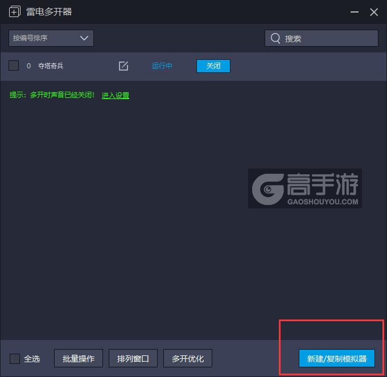Tick the checkbox for instance 0 夺塔奇兵
Image resolution: width=387 pixels, height=377 pixels.
click(14, 65)
